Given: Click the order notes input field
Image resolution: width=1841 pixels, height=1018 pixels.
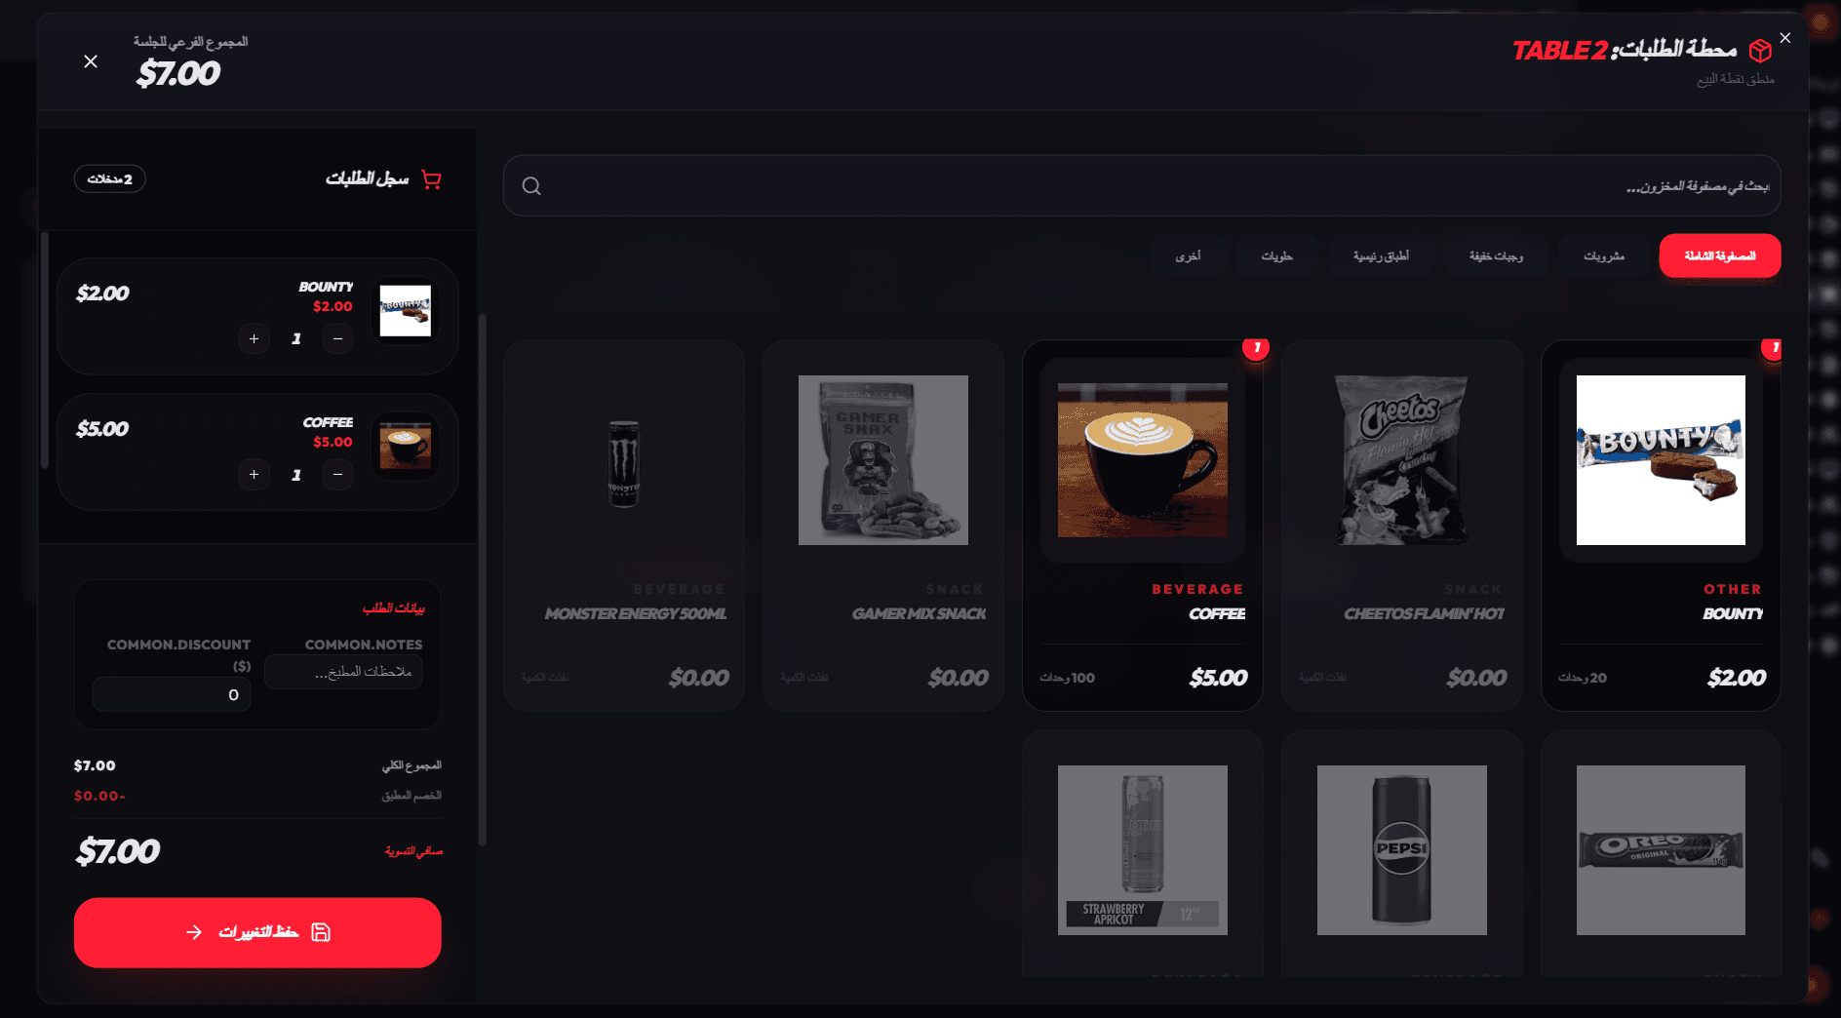Looking at the screenshot, I should 343,672.
